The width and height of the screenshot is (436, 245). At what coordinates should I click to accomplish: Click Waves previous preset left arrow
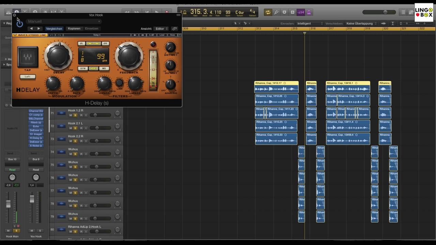(135, 35)
